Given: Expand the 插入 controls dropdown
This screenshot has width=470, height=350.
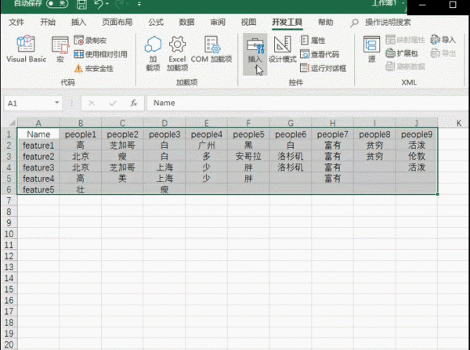Looking at the screenshot, I should 255,54.
